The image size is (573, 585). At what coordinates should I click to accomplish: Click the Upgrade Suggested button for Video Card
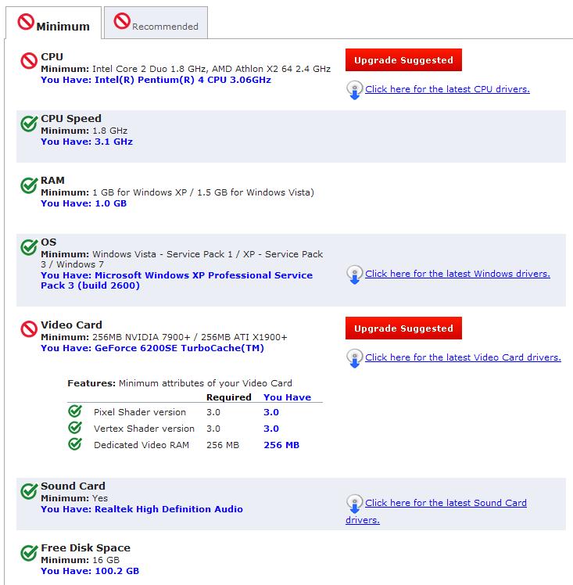pos(403,328)
